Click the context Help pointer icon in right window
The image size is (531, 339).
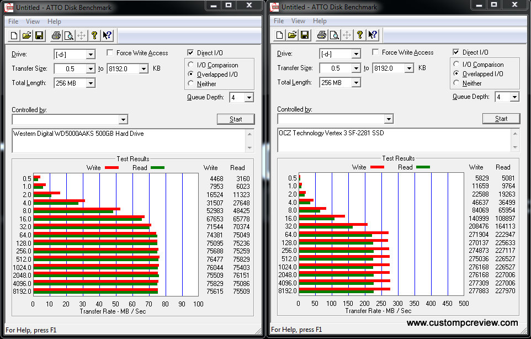click(373, 35)
